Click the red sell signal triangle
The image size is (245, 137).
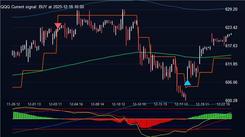point(58,26)
